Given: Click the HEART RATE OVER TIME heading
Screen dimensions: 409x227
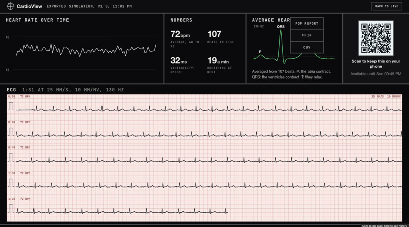Looking at the screenshot, I should (38, 20).
